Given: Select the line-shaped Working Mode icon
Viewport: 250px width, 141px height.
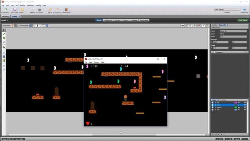Looking at the screenshot, I should point(41,25).
